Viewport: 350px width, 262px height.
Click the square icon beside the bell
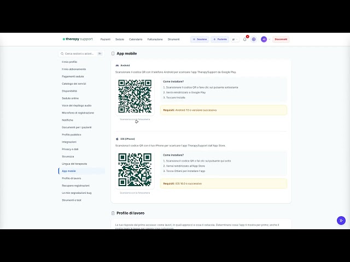click(x=254, y=39)
